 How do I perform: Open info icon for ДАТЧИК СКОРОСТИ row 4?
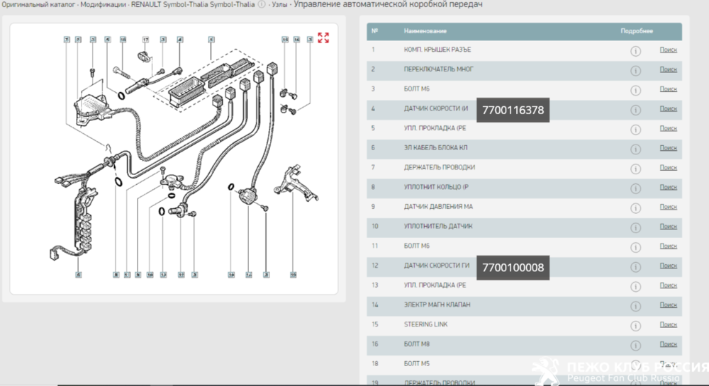[x=635, y=110]
